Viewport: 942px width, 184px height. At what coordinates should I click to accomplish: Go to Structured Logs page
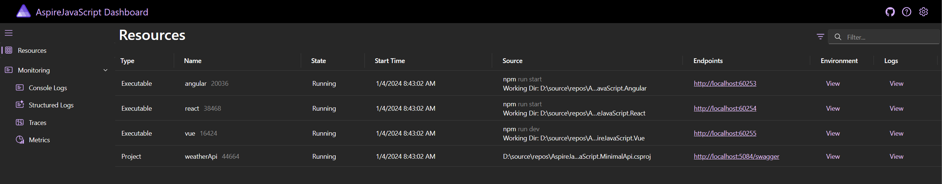click(51, 105)
